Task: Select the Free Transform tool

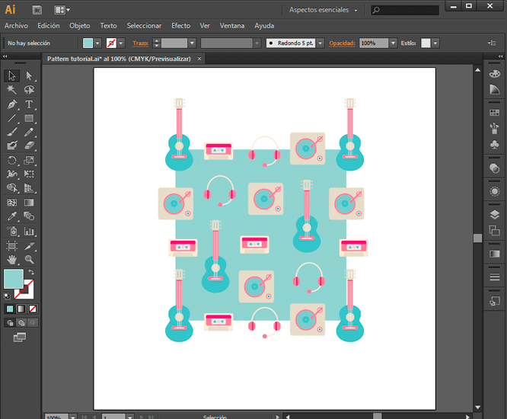Action: click(29, 174)
